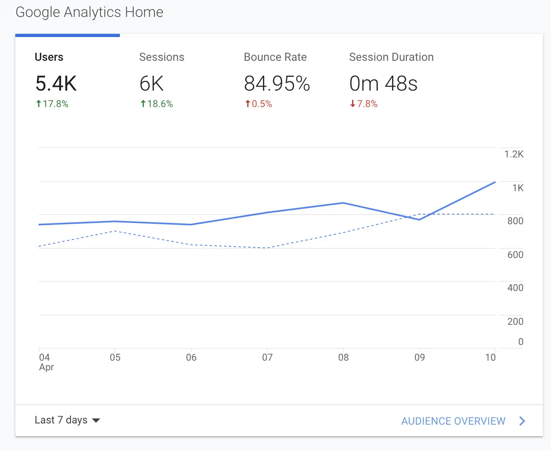Screen dimensions: 551x450
Task: Click the 800 y-axis label
Action: coord(515,221)
